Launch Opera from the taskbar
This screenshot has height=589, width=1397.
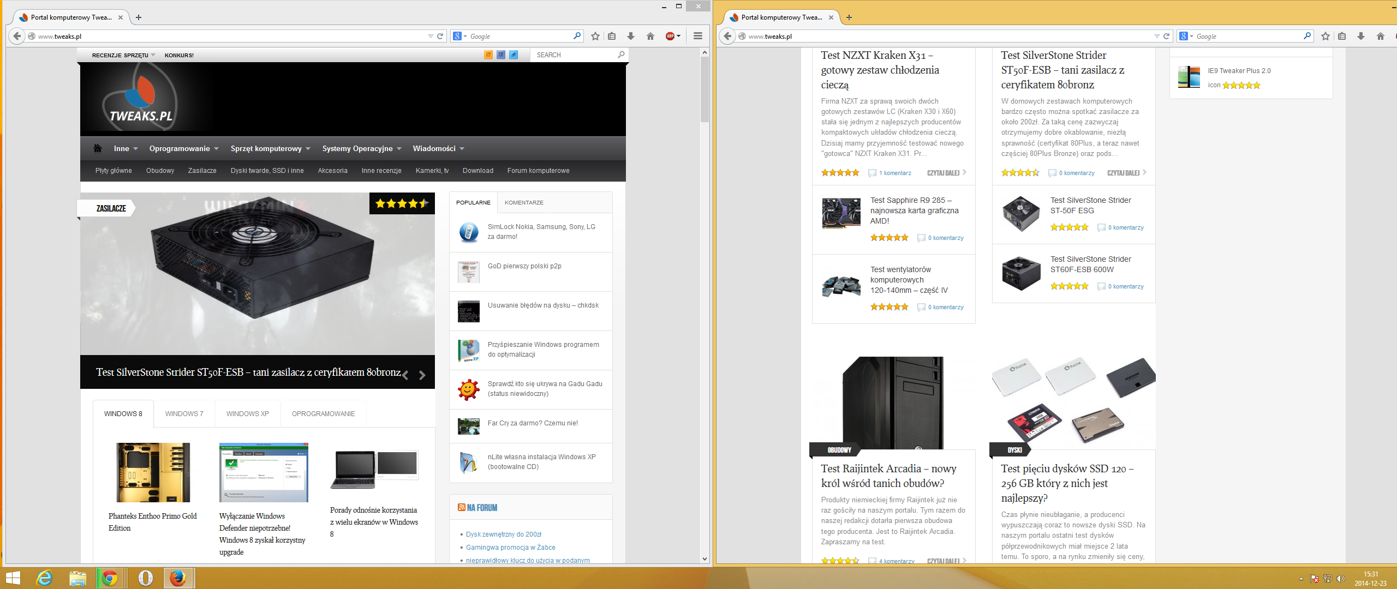(145, 578)
